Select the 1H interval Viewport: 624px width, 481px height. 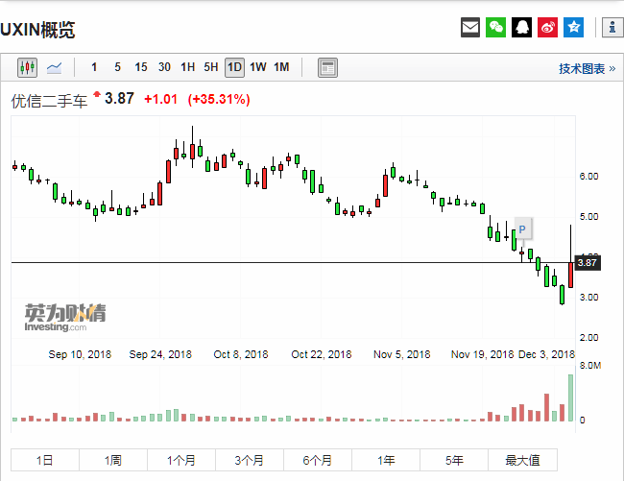(188, 67)
